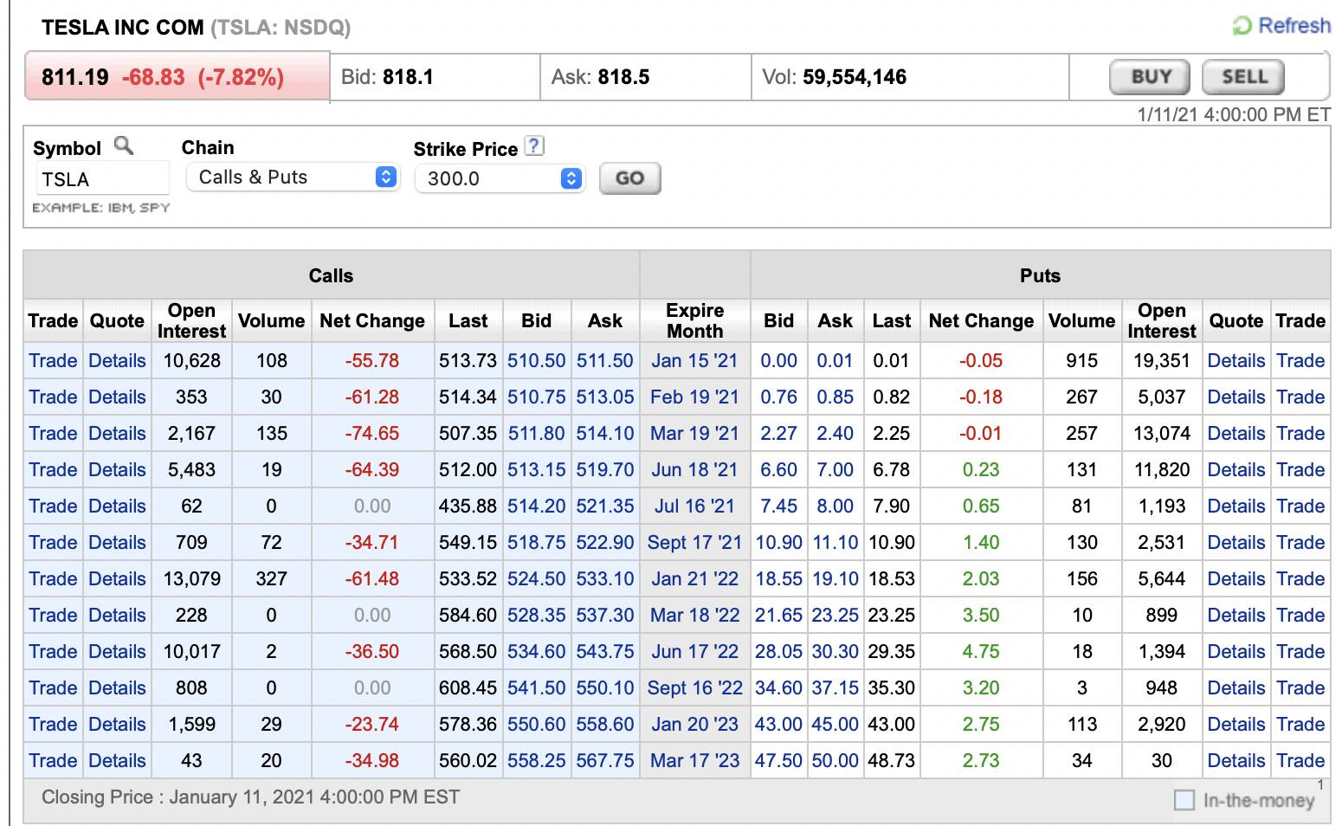
Task: Open the Strike Price 300.0 dropdown
Action: (500, 178)
